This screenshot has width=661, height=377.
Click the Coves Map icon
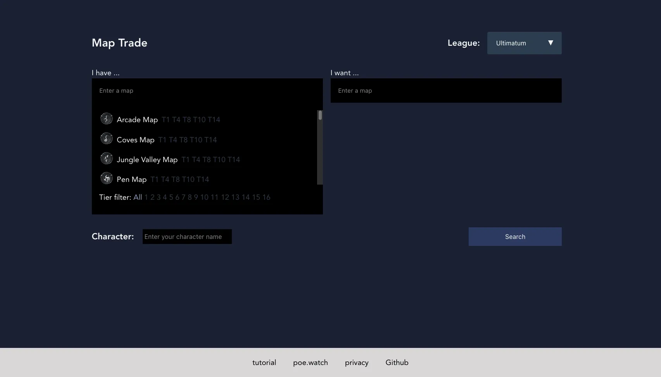[106, 138]
